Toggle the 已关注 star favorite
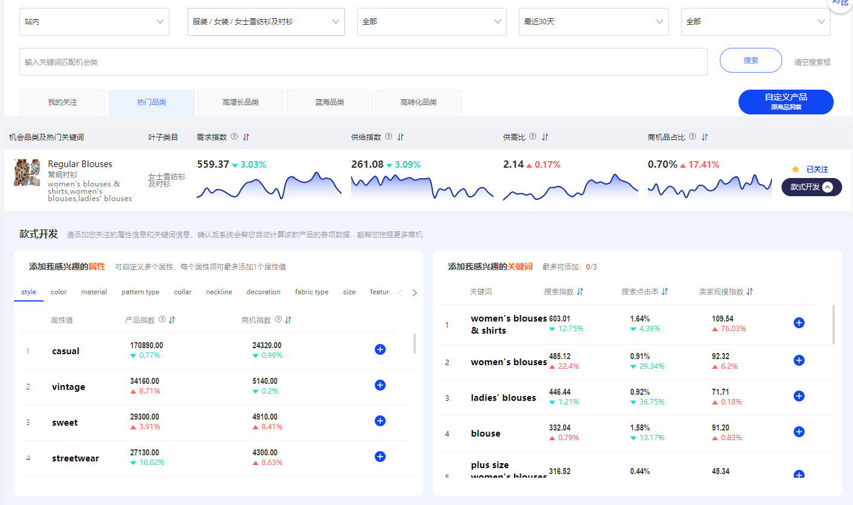 click(796, 170)
